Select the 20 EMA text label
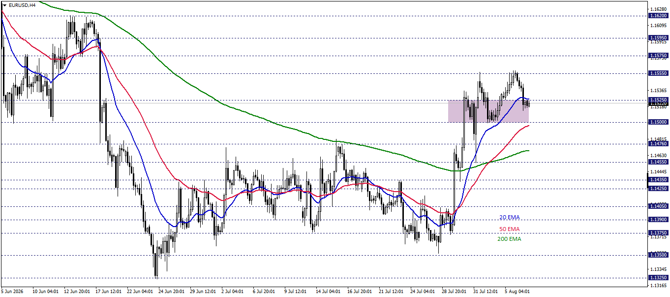The width and height of the screenshot is (670, 297). tap(510, 217)
